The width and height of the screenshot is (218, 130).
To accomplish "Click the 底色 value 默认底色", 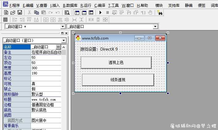I will [46, 110].
